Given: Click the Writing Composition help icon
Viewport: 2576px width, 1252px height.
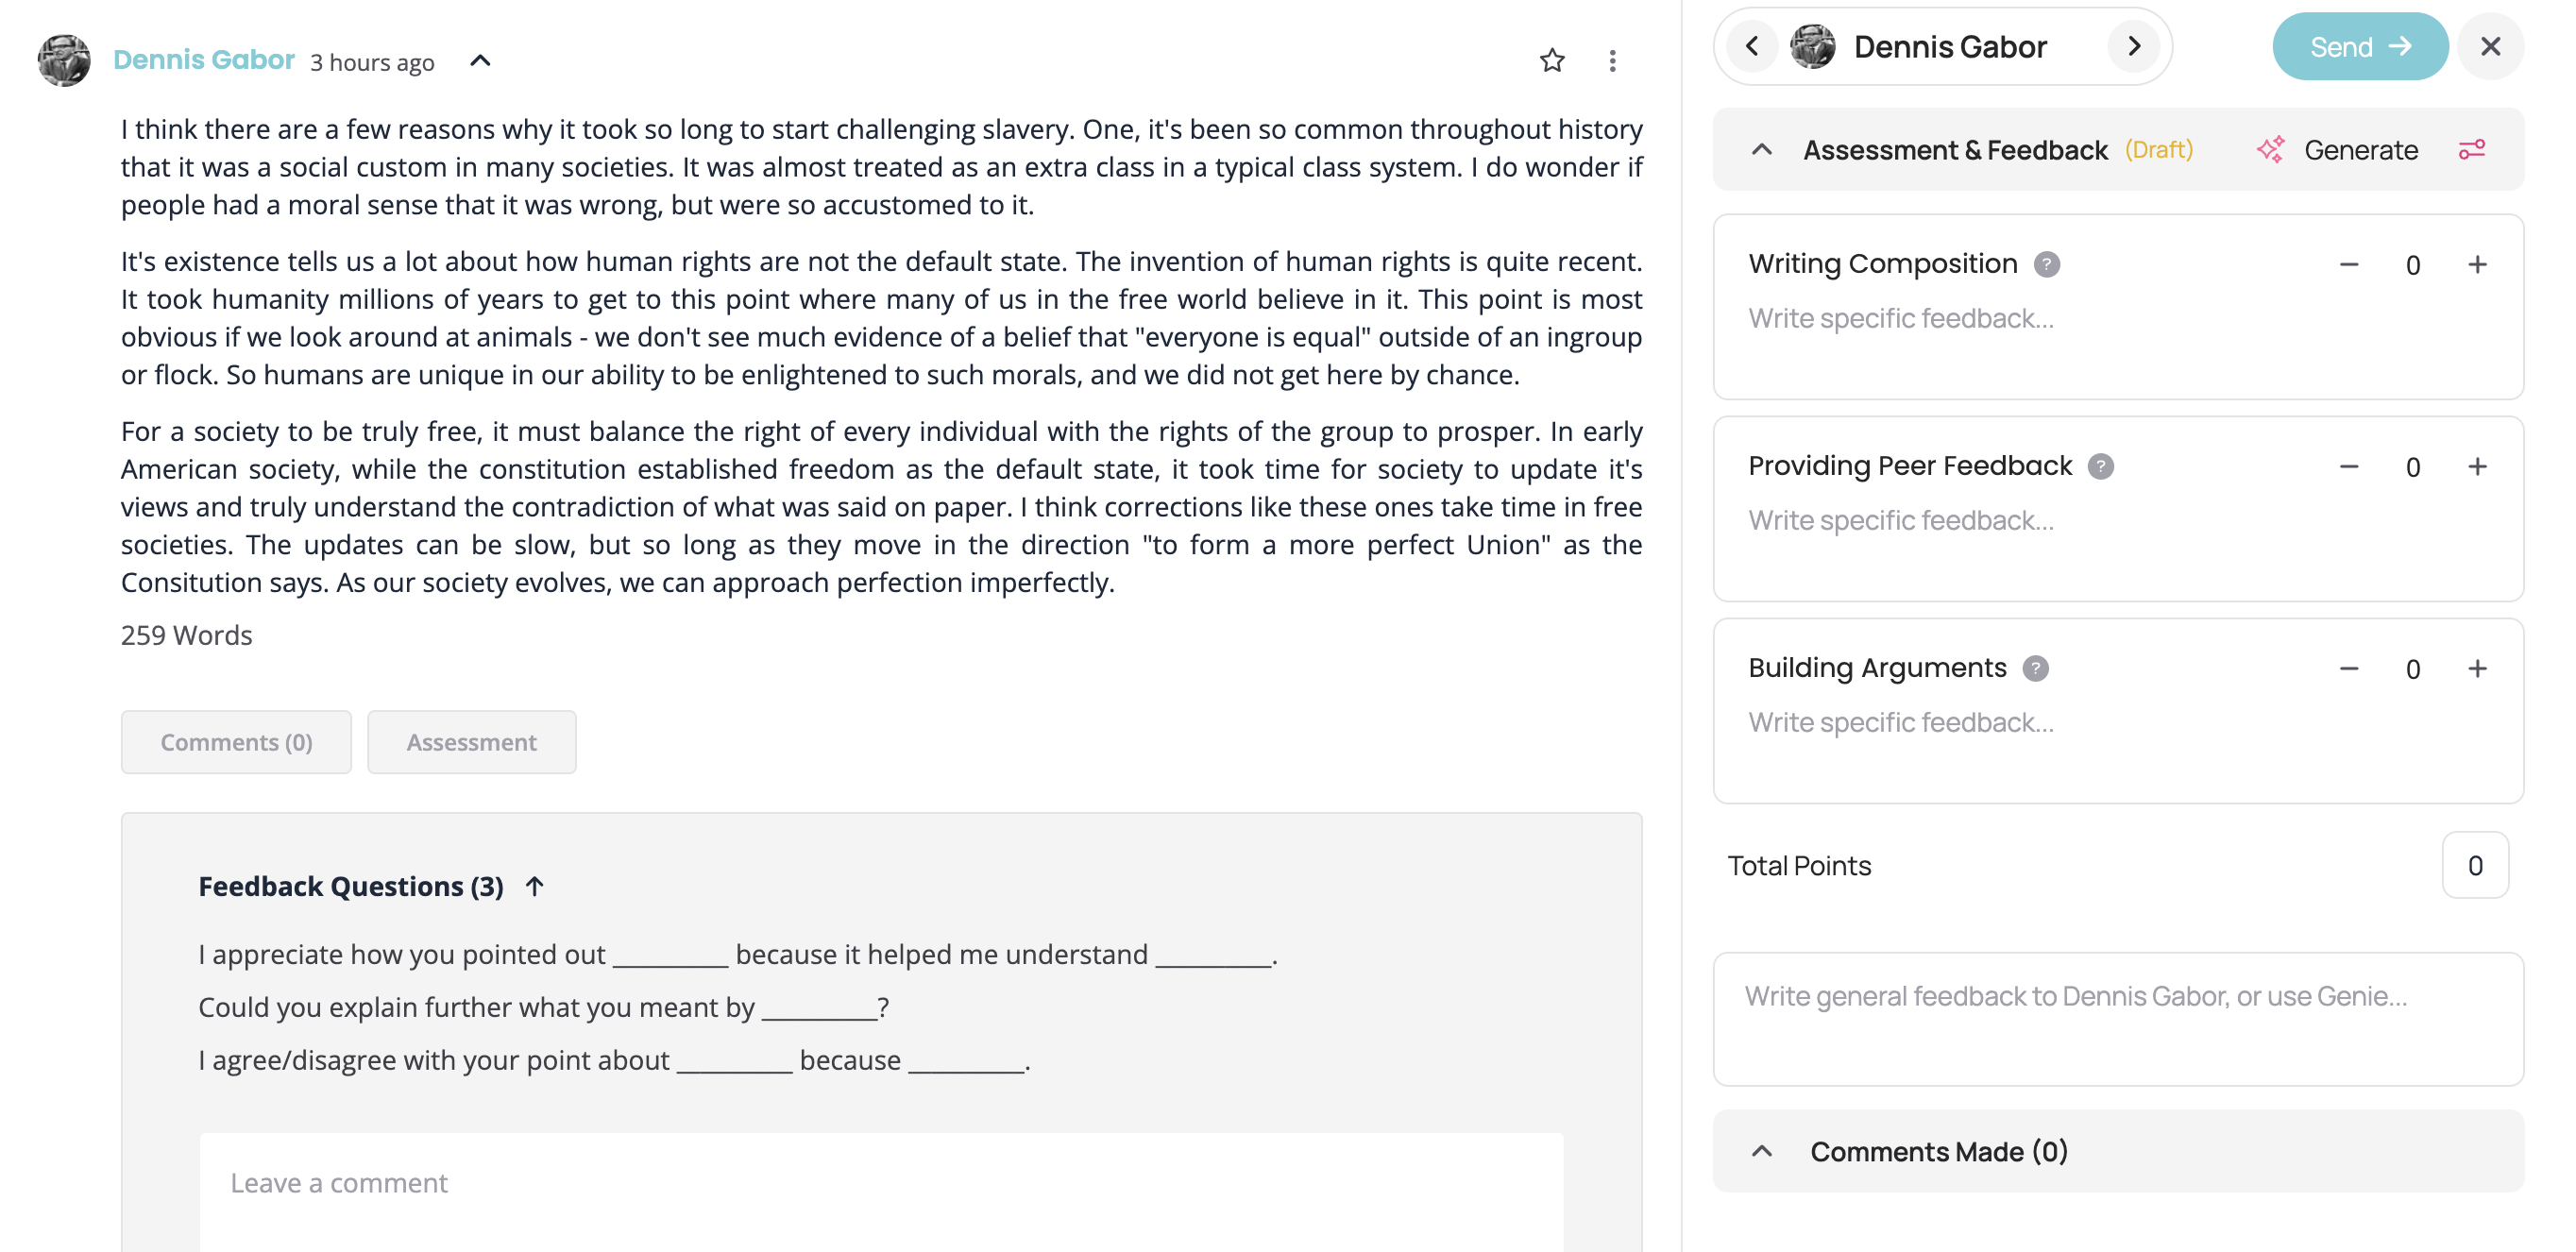Looking at the screenshot, I should (x=2047, y=264).
